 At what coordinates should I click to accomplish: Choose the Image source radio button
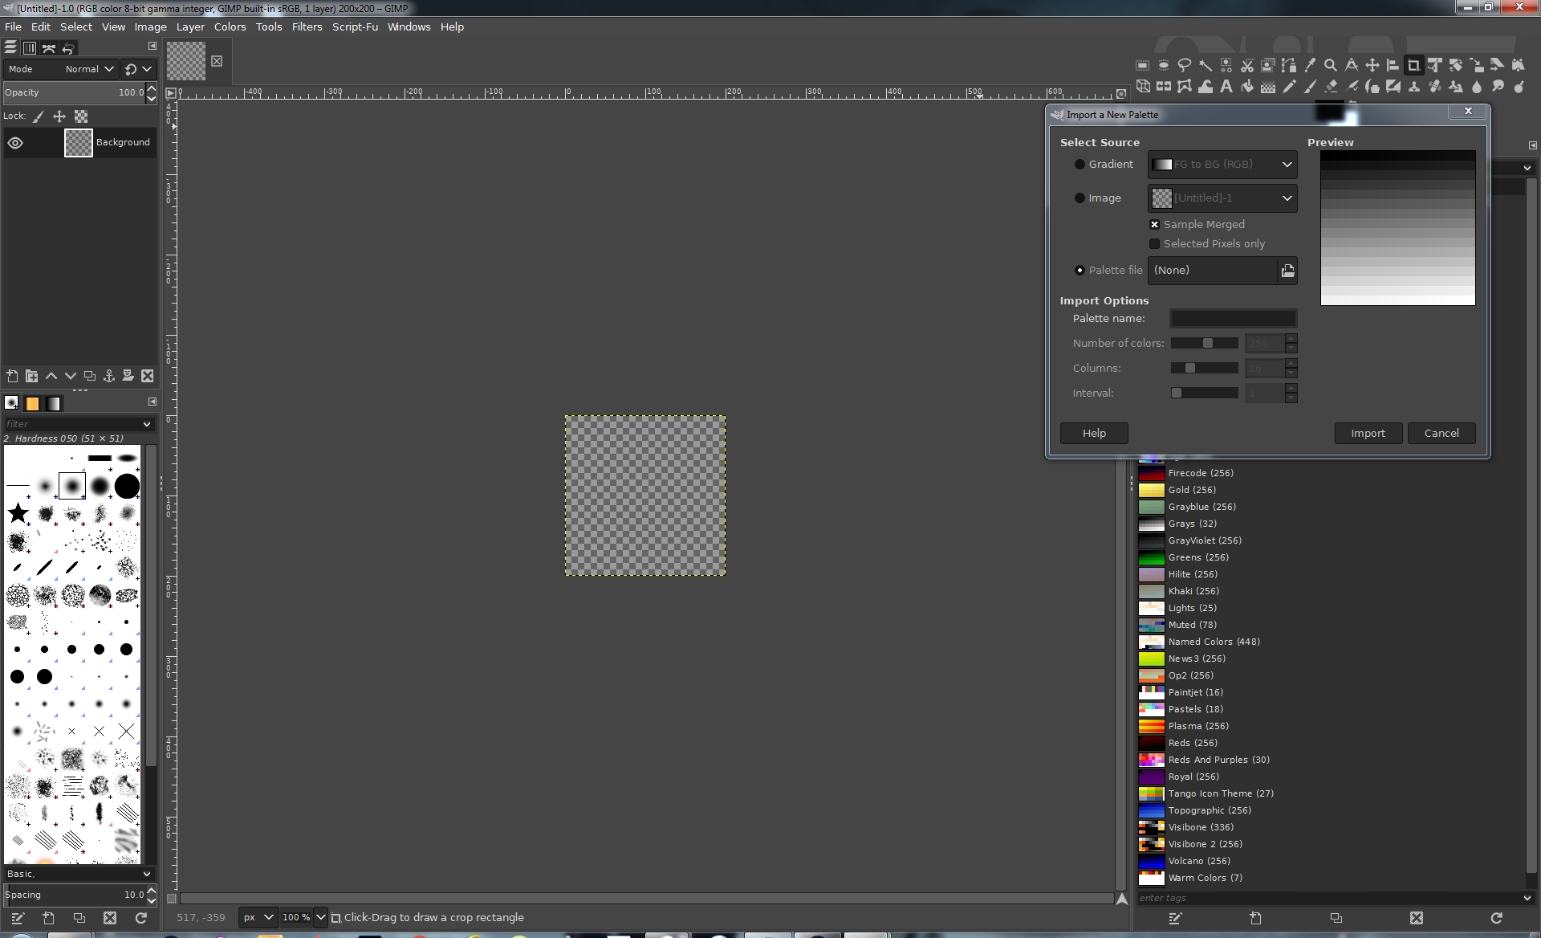pyautogui.click(x=1080, y=198)
